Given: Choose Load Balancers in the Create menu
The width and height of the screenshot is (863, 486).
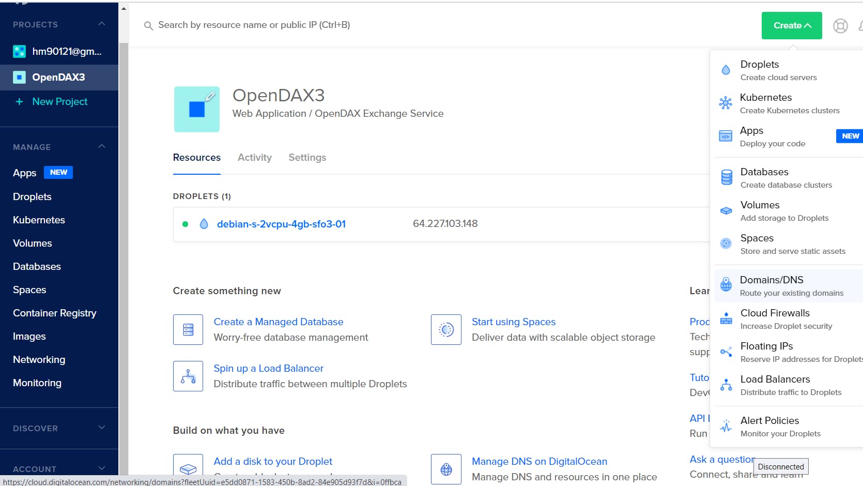Looking at the screenshot, I should (789, 385).
